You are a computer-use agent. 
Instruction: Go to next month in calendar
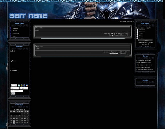pos(24,109)
